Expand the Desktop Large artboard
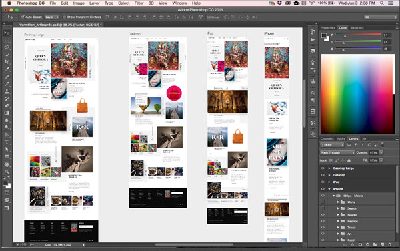400x251 pixels. [x=329, y=168]
